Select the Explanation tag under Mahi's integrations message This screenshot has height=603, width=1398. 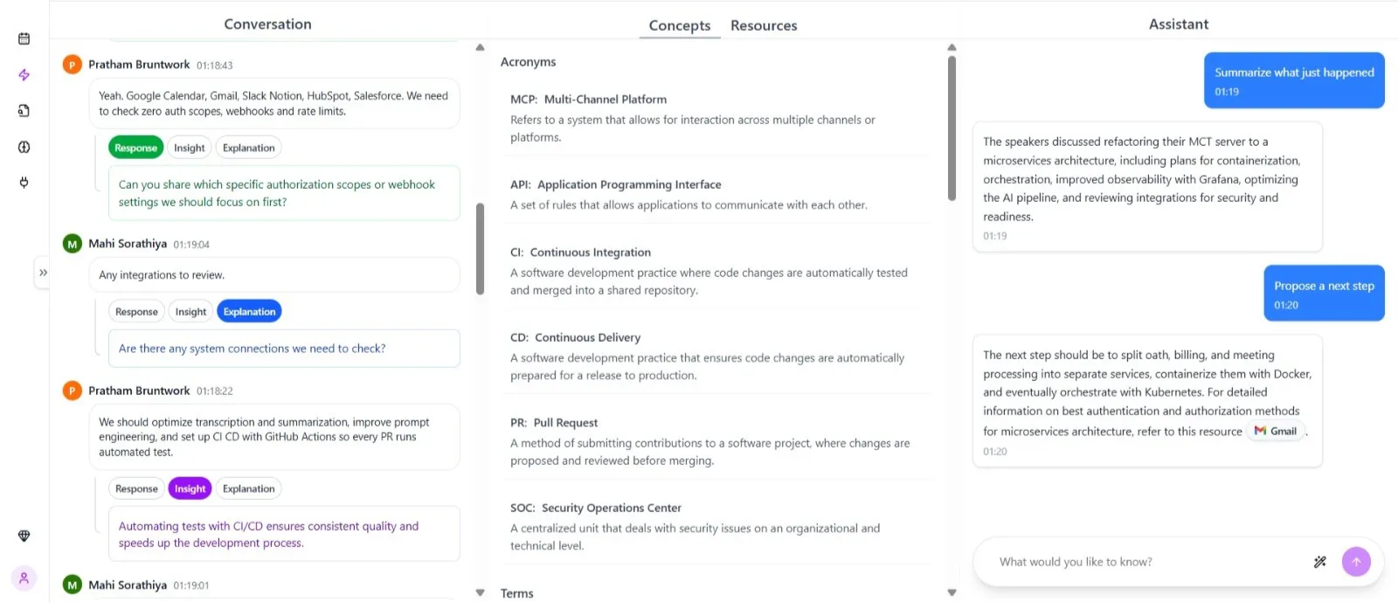click(248, 311)
